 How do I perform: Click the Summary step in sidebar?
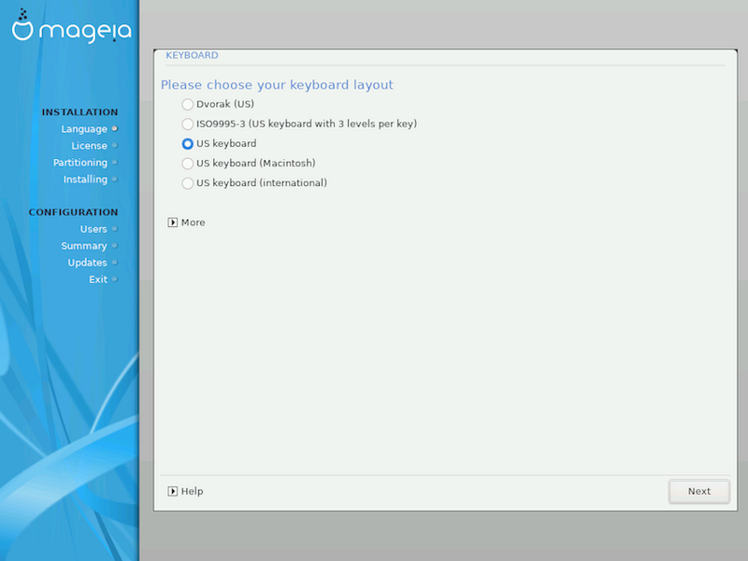click(84, 246)
